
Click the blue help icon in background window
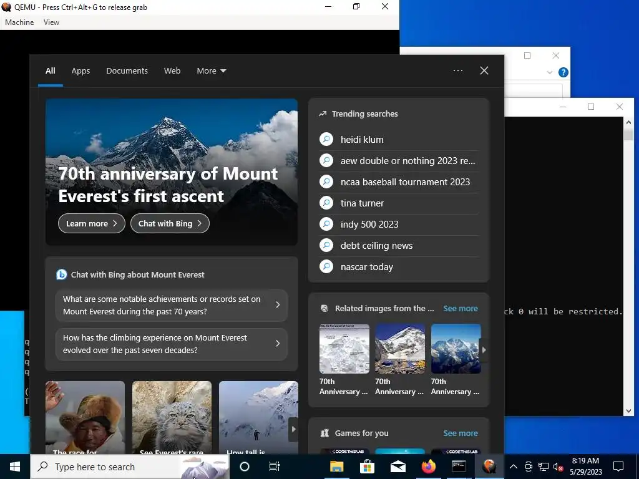tap(563, 72)
